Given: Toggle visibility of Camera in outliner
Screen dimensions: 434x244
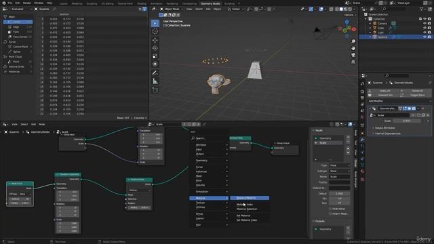Looking at the screenshot, I should [x=425, y=24].
